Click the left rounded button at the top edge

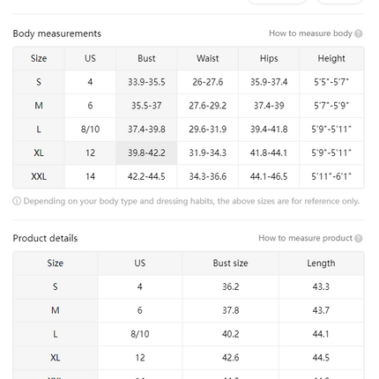click(x=277, y=1)
